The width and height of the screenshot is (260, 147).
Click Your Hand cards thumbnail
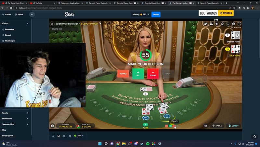click(236, 49)
